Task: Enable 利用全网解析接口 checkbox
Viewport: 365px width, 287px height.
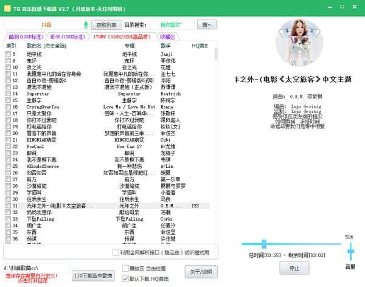Action: (x=116, y=251)
